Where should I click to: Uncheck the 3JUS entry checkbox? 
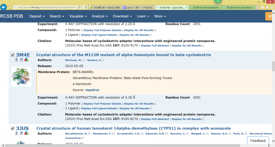pos(13,128)
